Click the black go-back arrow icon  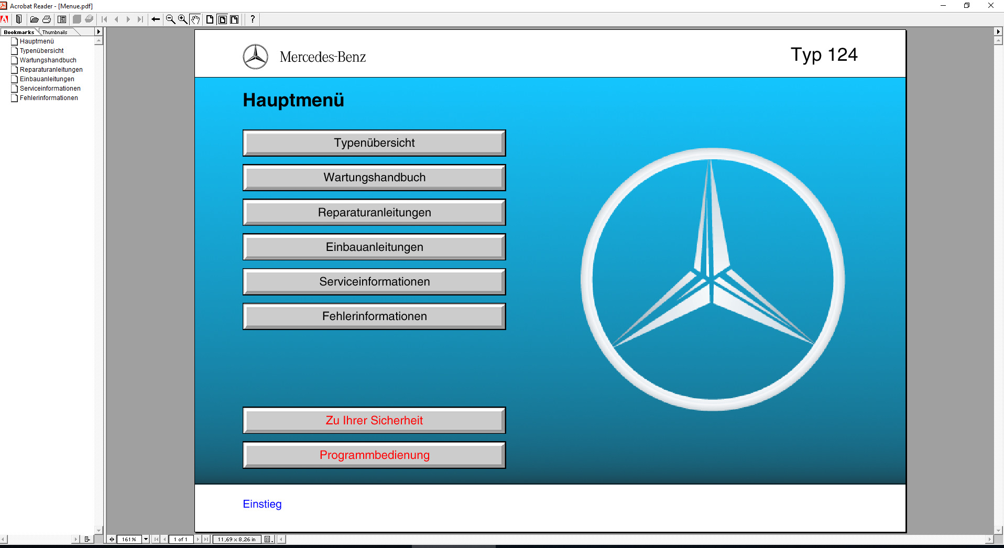(x=156, y=19)
